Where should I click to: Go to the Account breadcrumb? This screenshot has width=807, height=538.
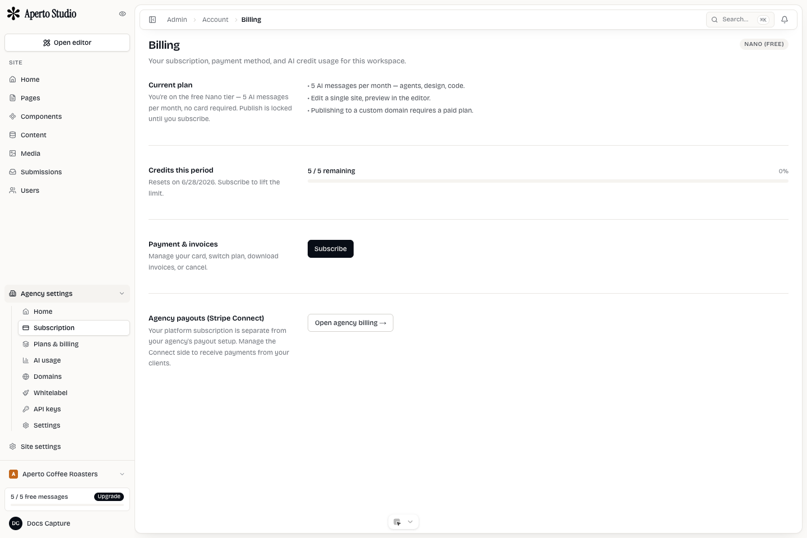[215, 20]
